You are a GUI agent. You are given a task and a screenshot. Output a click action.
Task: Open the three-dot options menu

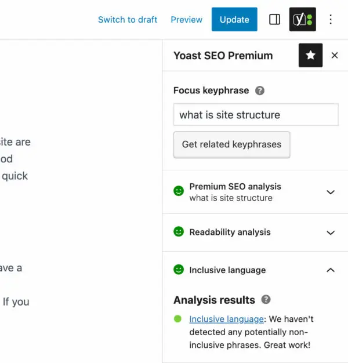[331, 20]
